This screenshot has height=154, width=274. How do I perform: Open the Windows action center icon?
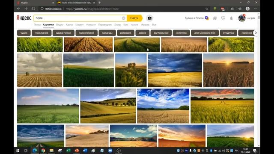(x=255, y=151)
